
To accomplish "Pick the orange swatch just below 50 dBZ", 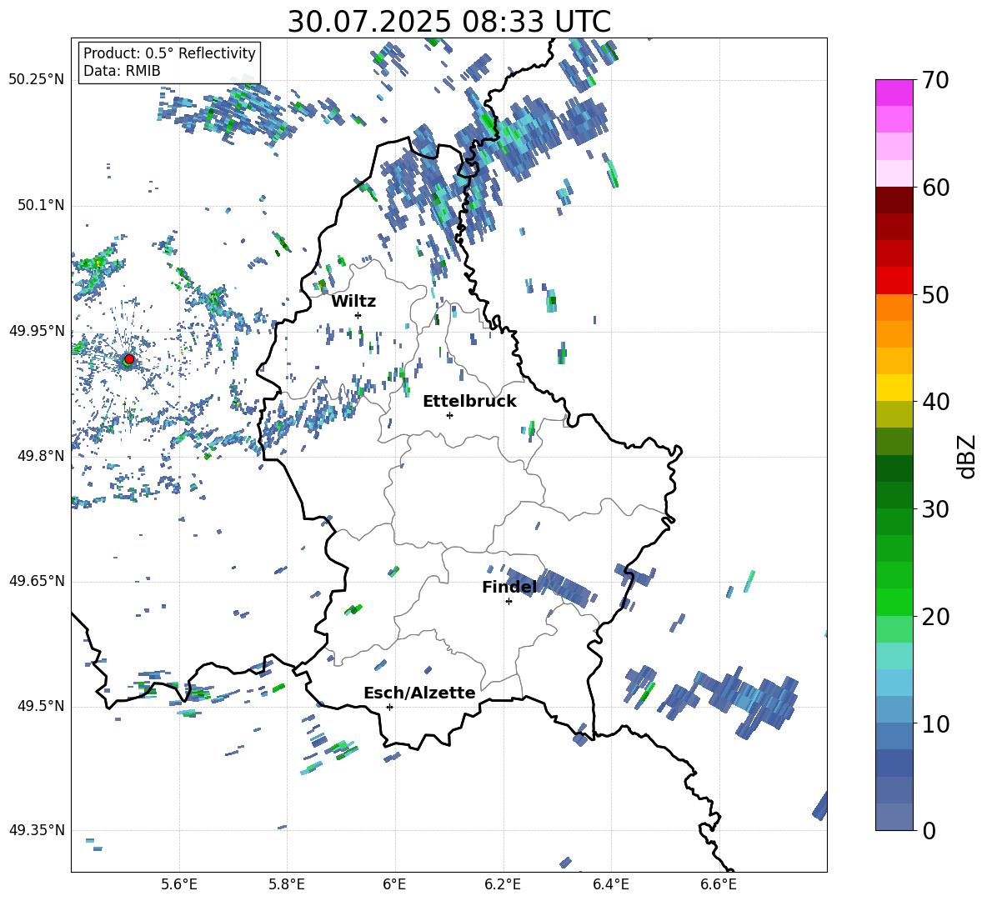I will pos(894,308).
